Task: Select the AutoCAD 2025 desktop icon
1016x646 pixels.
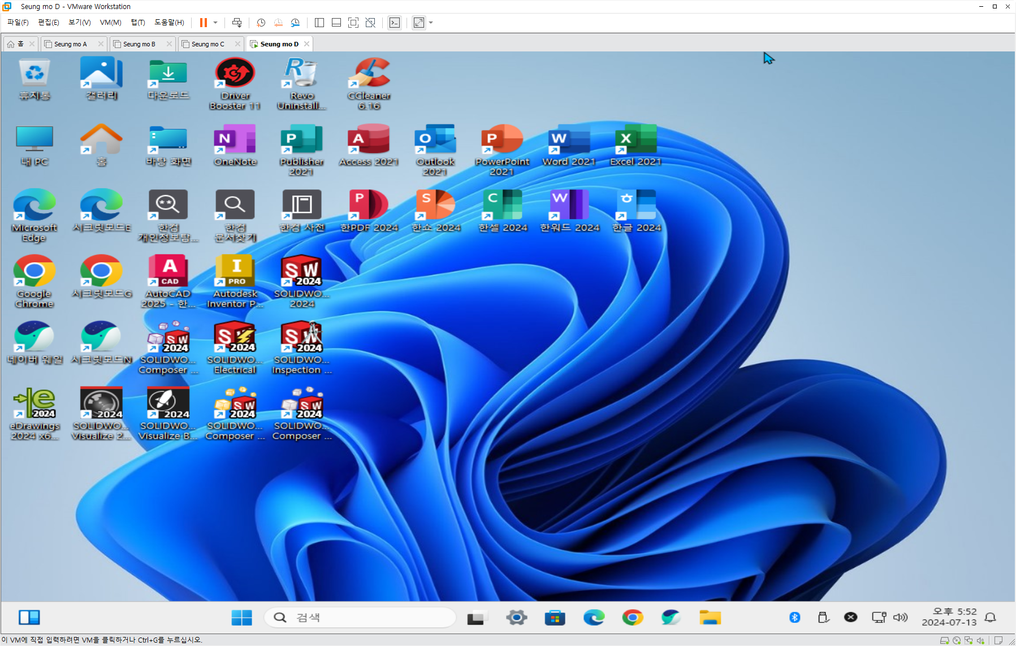Action: (x=168, y=281)
